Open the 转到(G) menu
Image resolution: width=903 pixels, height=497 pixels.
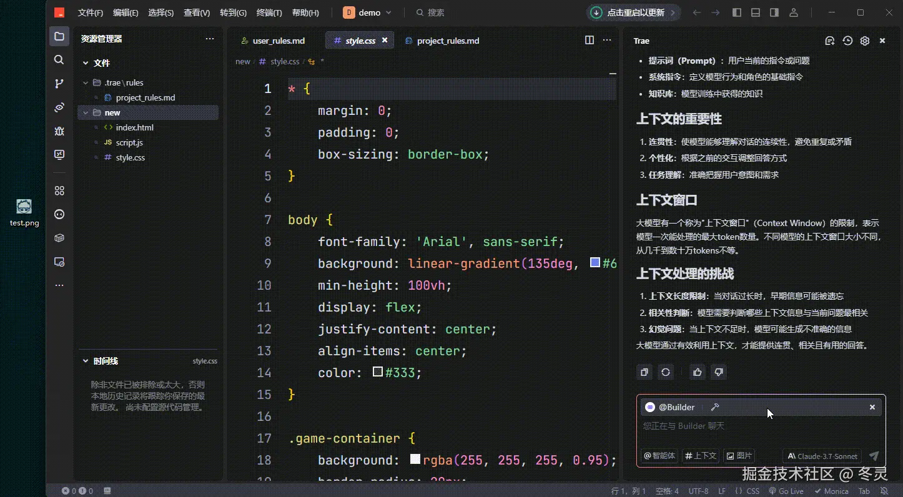coord(233,12)
